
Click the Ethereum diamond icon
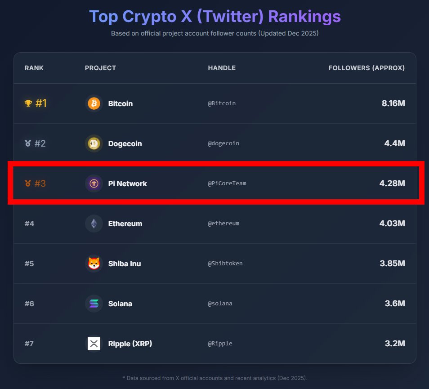click(x=94, y=224)
